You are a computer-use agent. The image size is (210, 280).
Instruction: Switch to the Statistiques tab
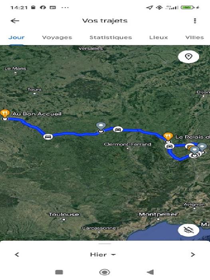tap(111, 37)
